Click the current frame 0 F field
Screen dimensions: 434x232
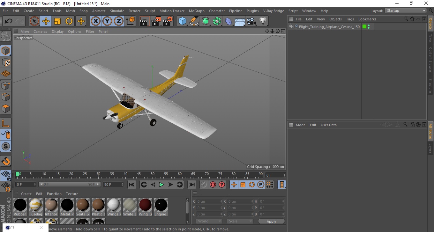(275, 175)
